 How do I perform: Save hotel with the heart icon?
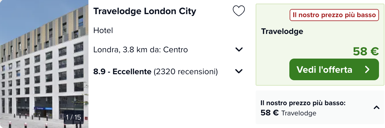(239, 11)
